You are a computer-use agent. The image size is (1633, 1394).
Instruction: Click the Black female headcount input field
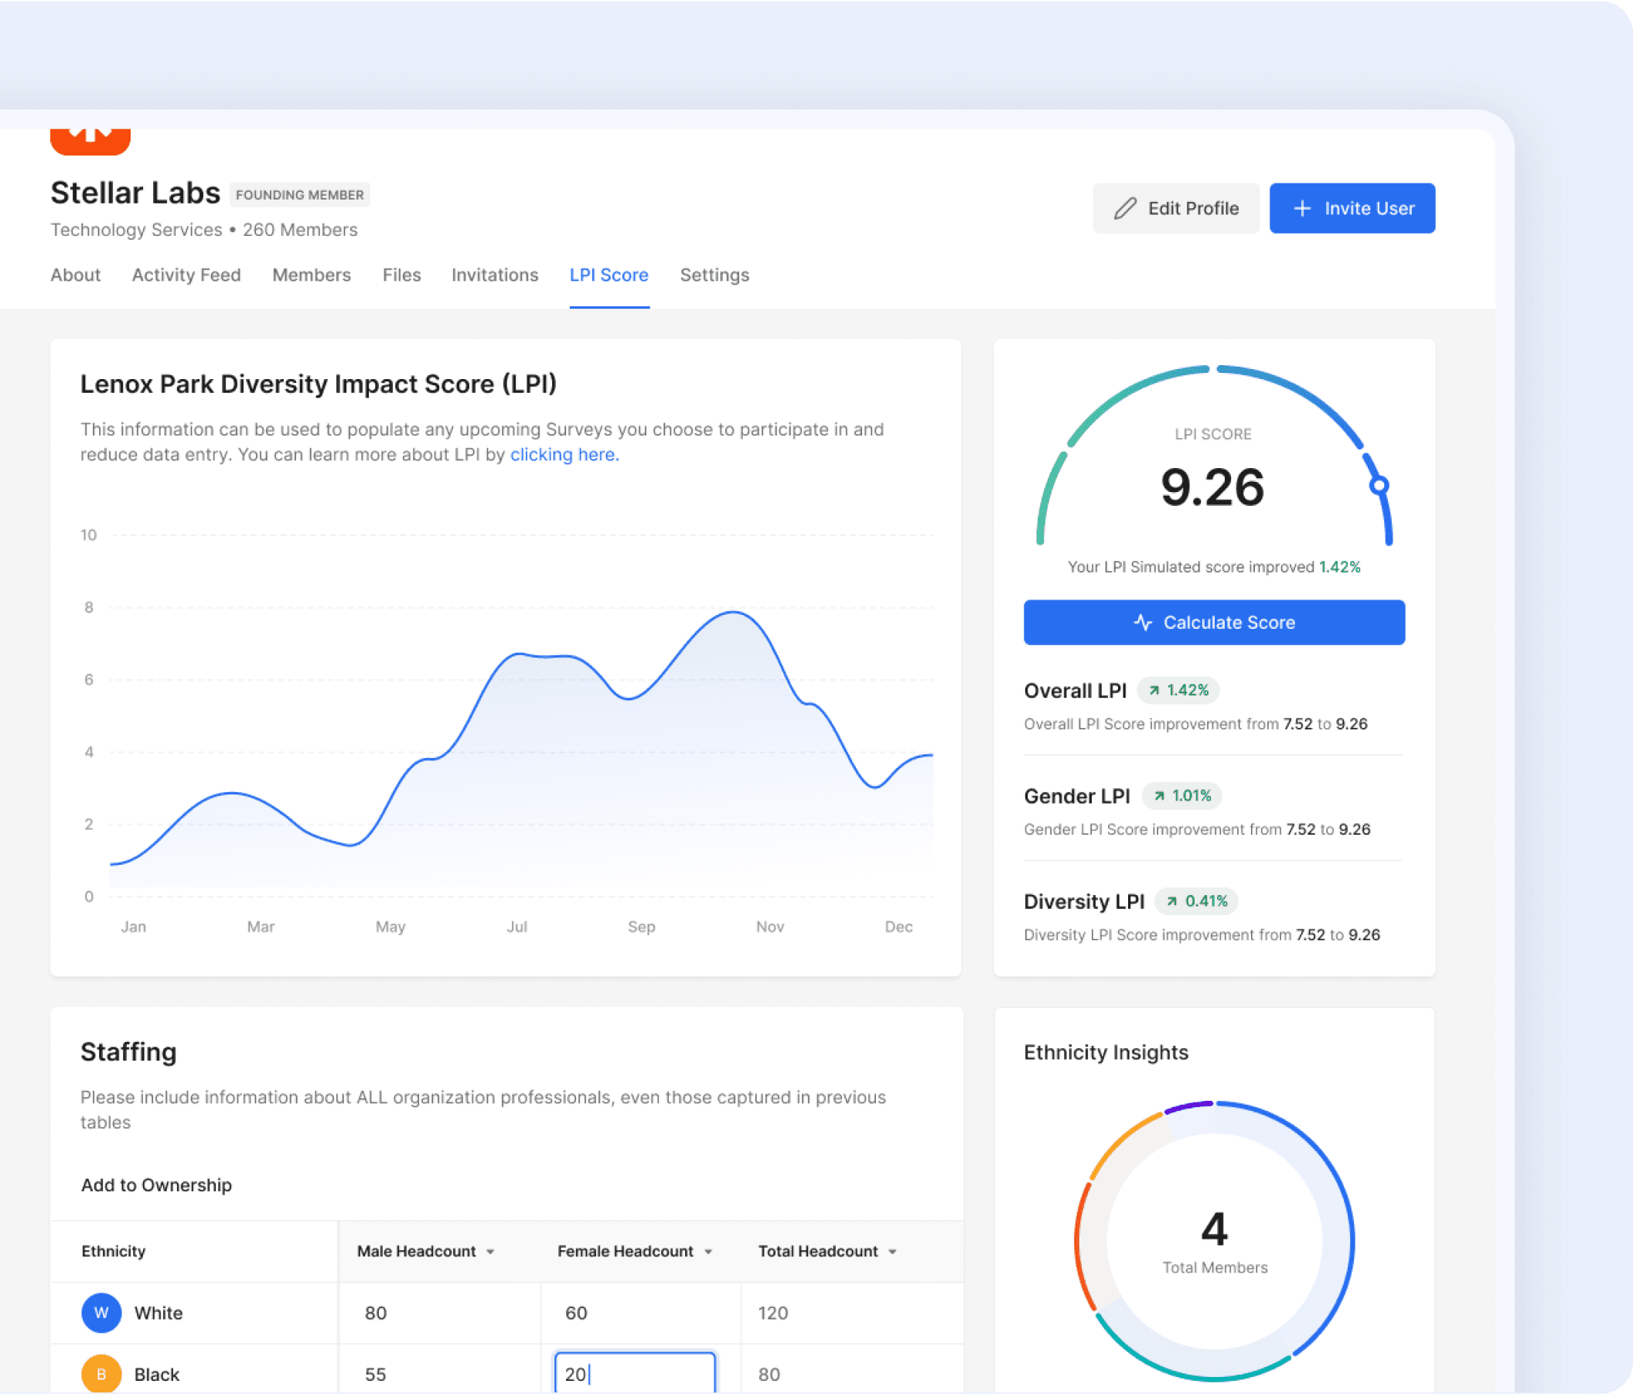point(635,1375)
